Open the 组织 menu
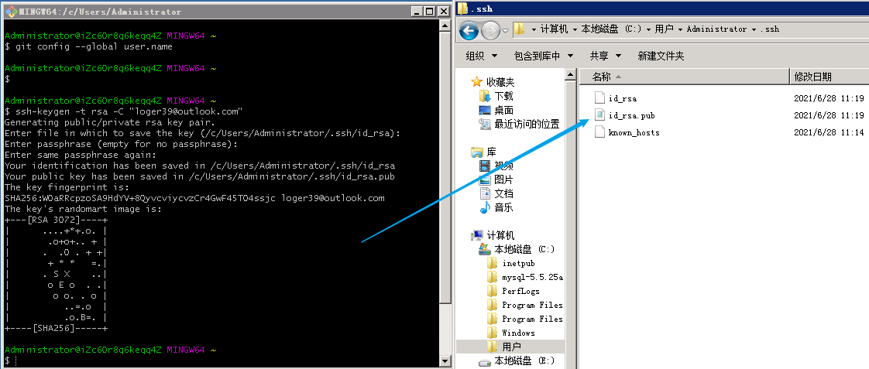The height and width of the screenshot is (369, 869). click(482, 56)
